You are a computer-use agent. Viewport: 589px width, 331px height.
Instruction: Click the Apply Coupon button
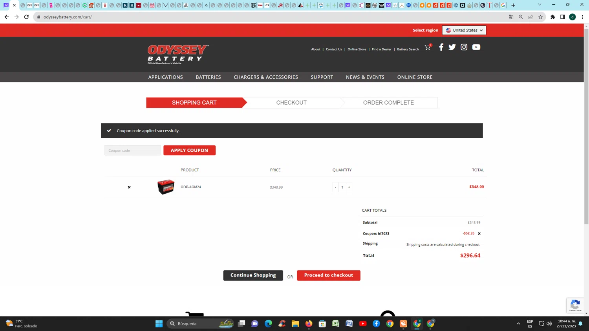pyautogui.click(x=189, y=150)
